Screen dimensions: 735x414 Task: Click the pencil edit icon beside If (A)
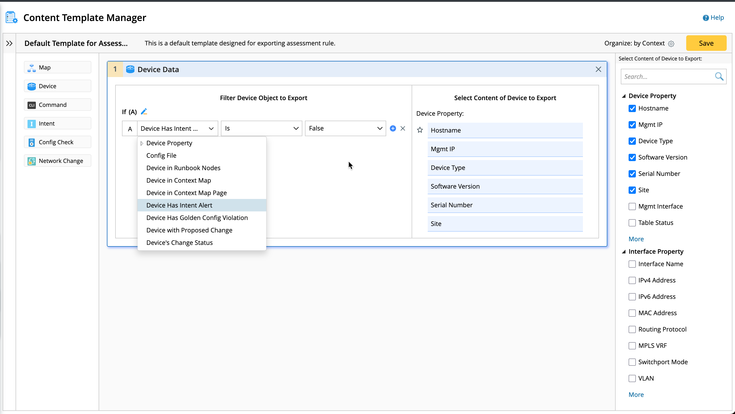tap(144, 112)
